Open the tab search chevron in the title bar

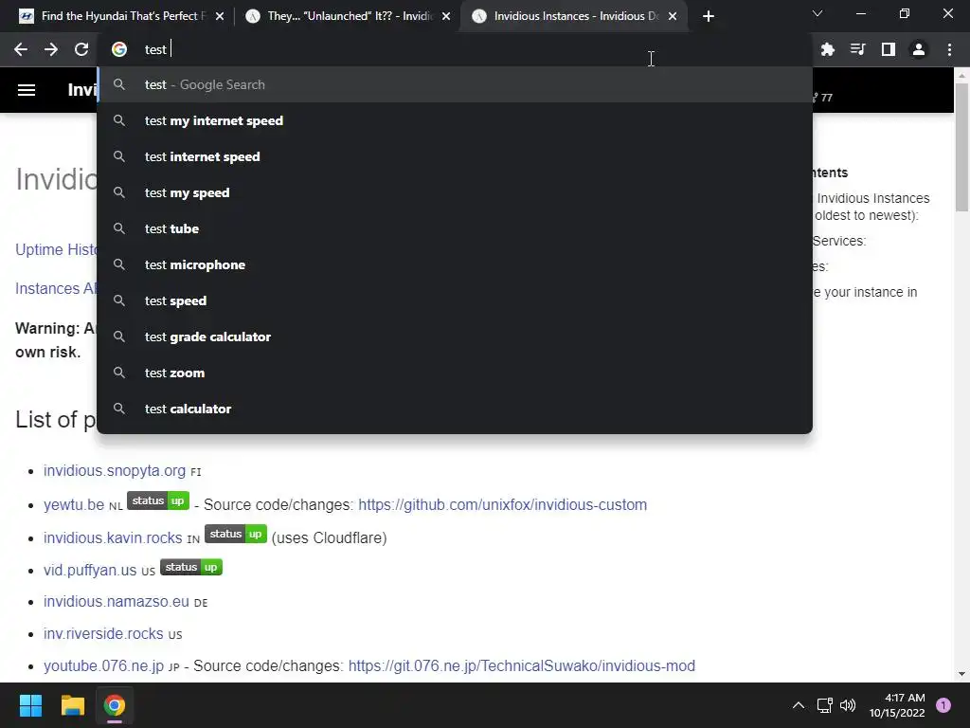pos(817,13)
